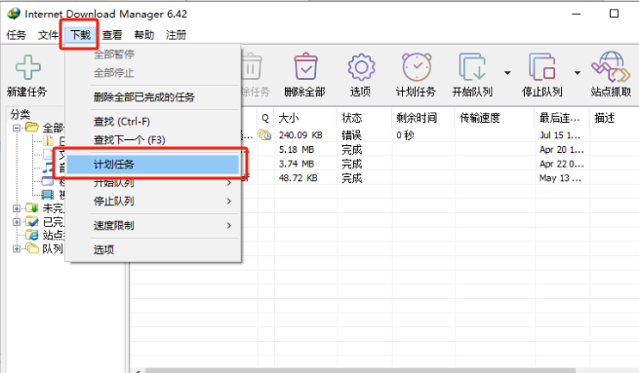Viewport: 639px width, 373px height.
Task: Click the queue icon in the 240.09 KB row
Action: 264,135
